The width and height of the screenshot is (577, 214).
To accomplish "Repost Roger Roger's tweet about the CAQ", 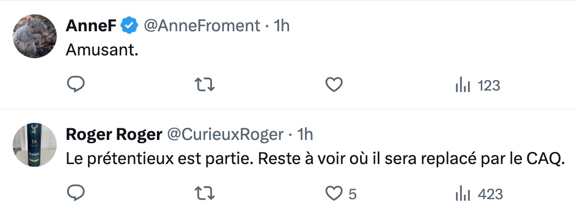I will (205, 193).
